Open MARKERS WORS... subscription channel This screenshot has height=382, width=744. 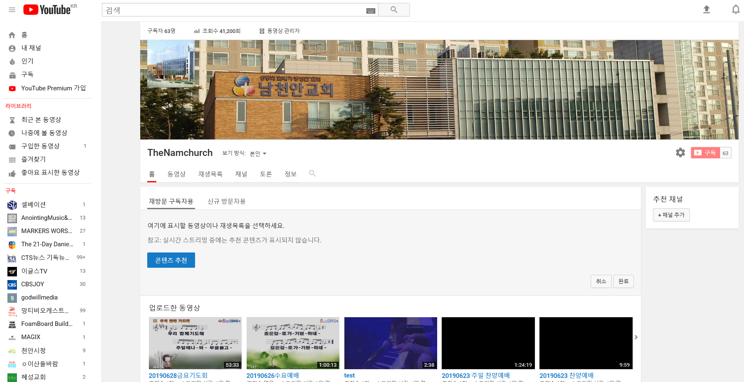click(x=47, y=231)
